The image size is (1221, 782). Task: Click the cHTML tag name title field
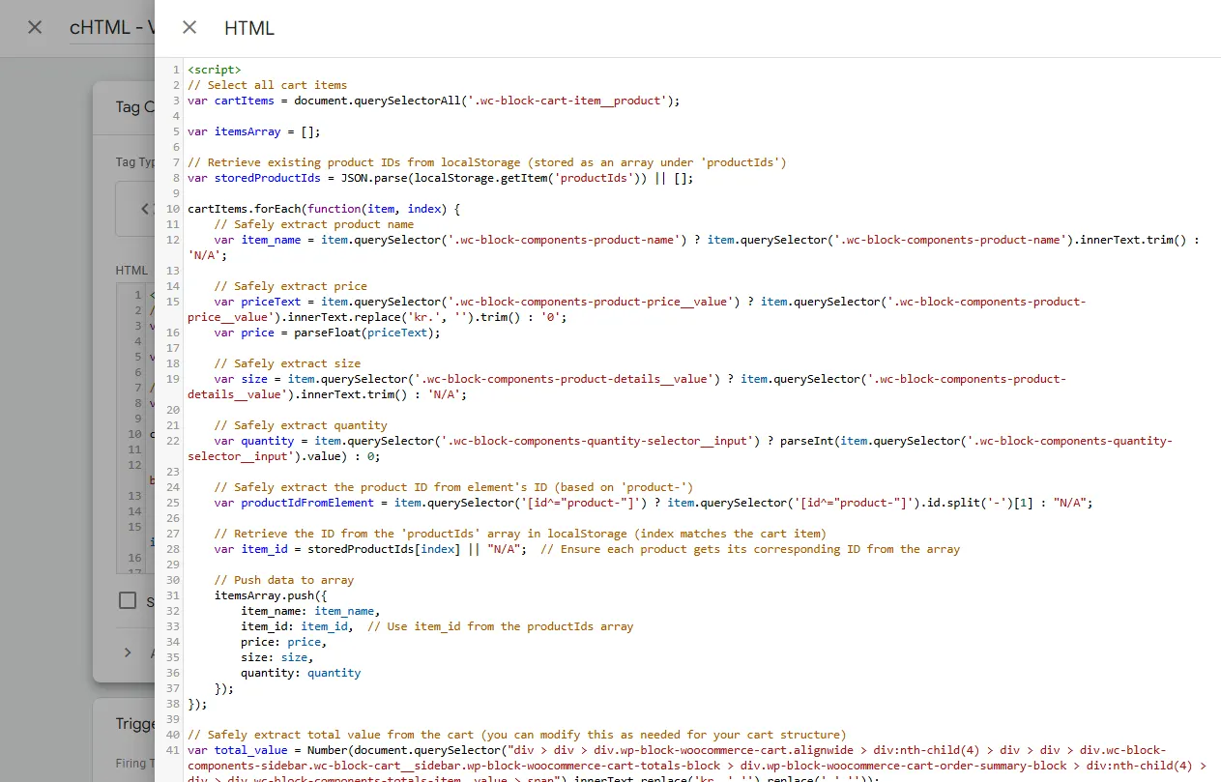tap(111, 28)
